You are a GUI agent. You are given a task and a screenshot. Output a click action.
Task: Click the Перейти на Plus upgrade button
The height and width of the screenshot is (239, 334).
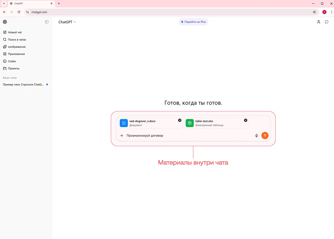(193, 22)
